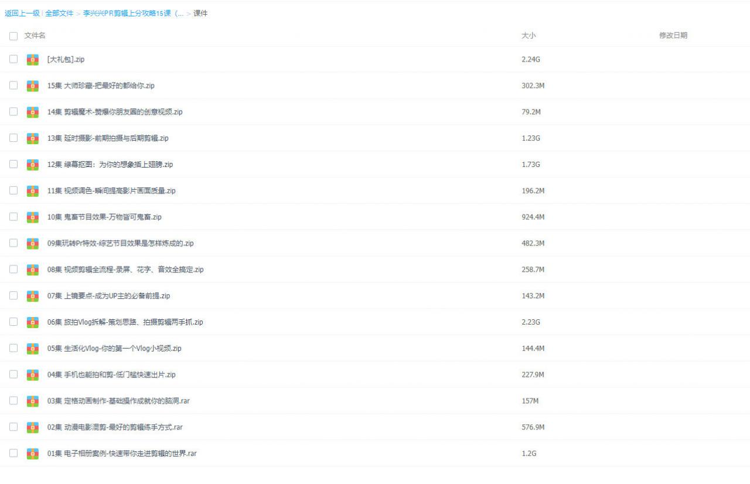Open 13集 延时摄影-前期拍摄与后期剪辑.zip
The image size is (750, 484).
(108, 138)
